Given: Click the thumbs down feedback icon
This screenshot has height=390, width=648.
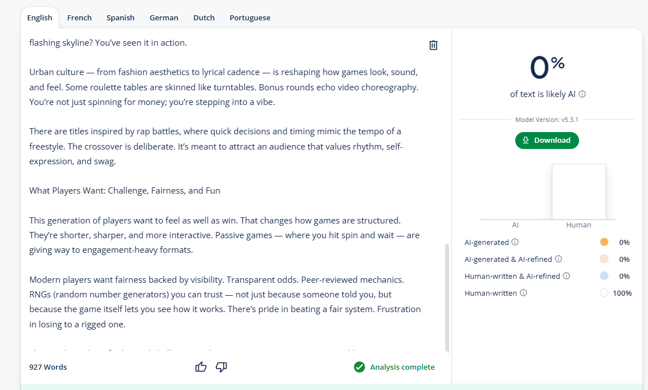Looking at the screenshot, I should [221, 367].
